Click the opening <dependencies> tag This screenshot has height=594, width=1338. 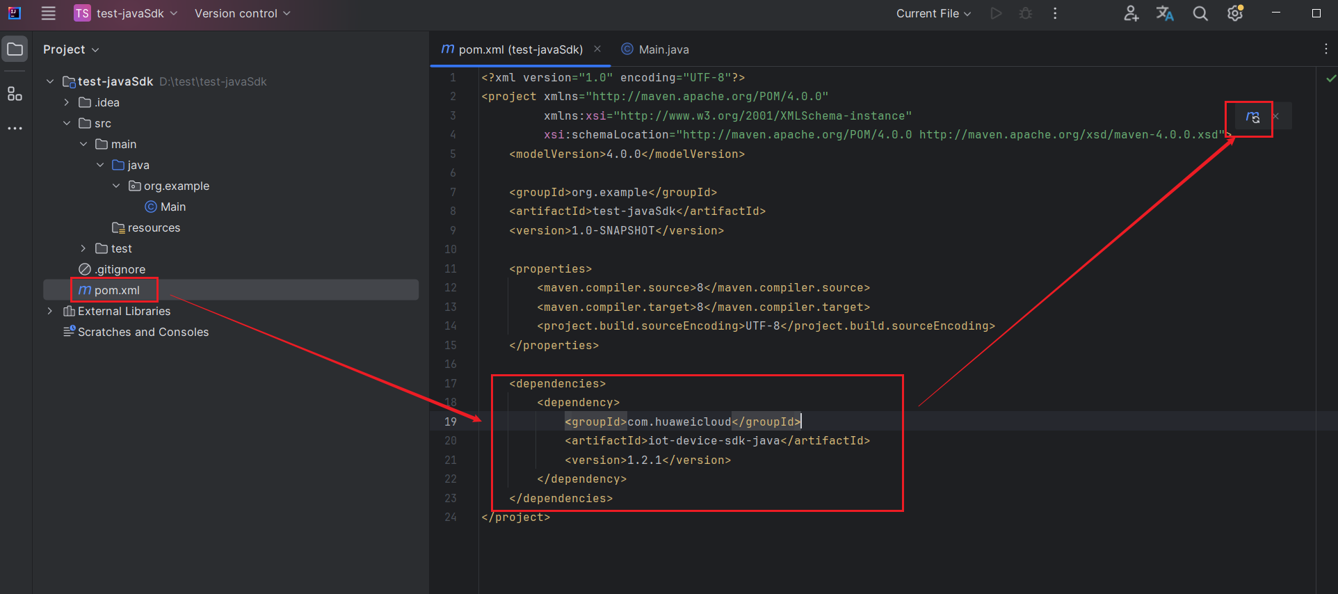(x=557, y=383)
